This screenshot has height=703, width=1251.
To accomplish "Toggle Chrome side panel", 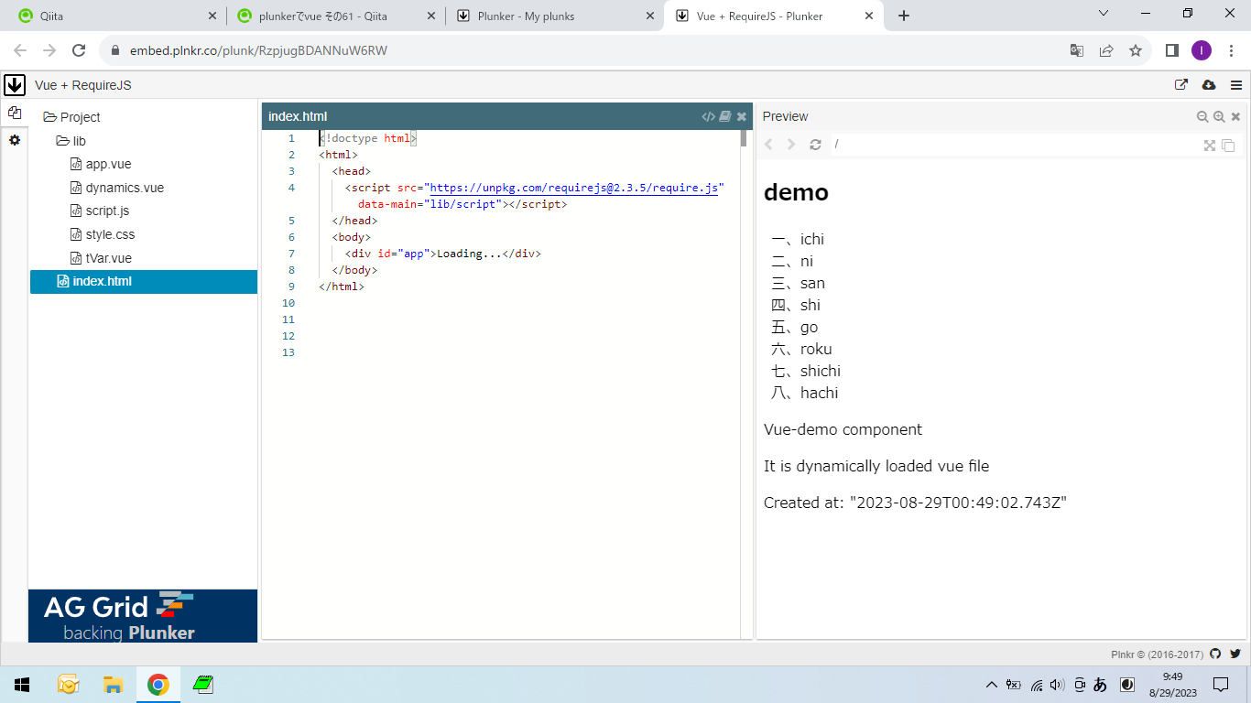I will (1171, 50).
